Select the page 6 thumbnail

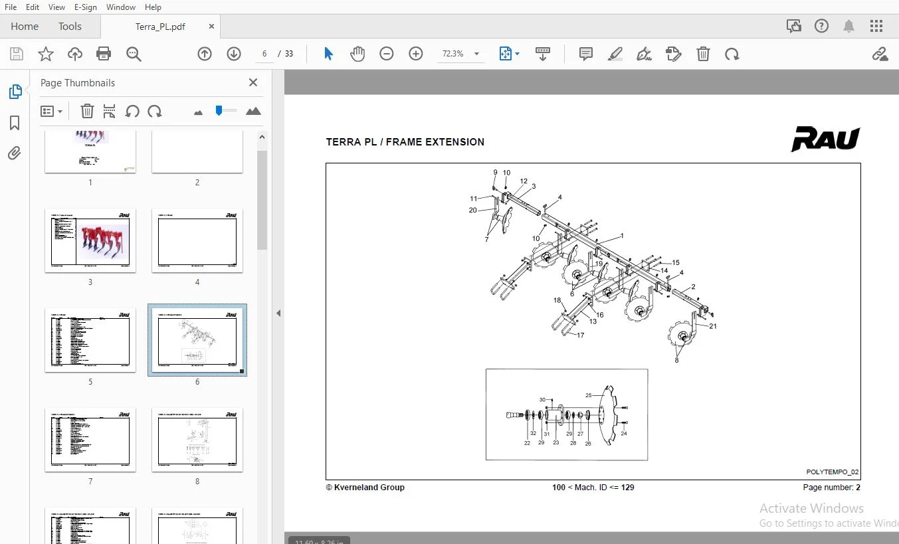click(x=197, y=340)
